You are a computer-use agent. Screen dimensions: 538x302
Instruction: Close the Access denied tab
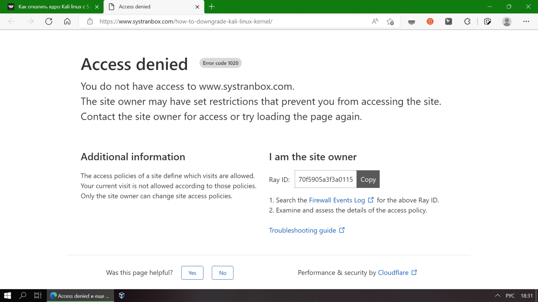[x=197, y=7]
